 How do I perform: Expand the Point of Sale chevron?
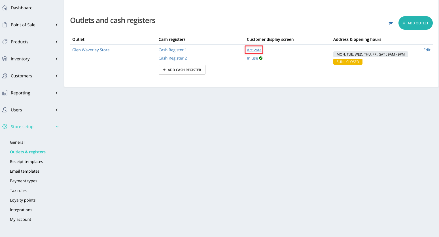(57, 25)
